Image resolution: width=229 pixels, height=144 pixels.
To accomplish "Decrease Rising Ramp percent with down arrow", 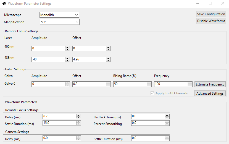I will pos(149,85).
